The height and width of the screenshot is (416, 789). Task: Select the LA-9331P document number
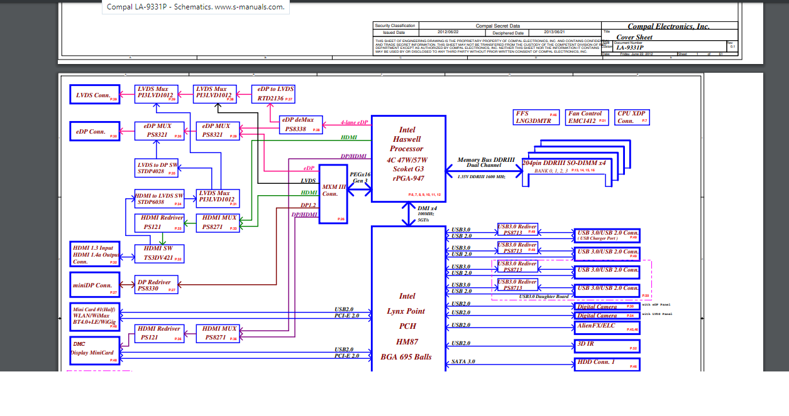click(x=629, y=48)
